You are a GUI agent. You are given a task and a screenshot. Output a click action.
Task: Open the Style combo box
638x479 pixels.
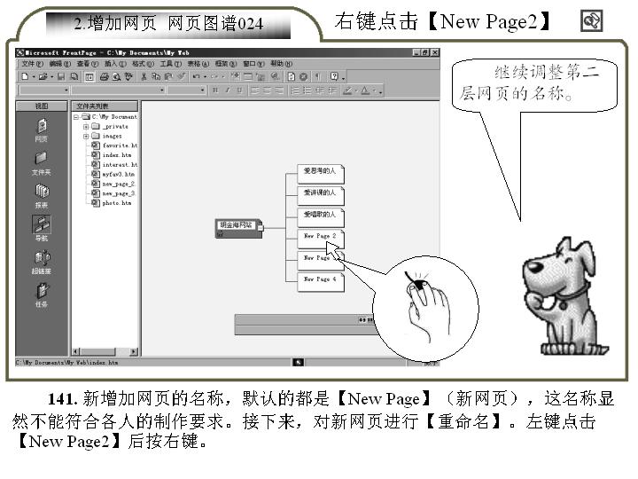[44, 90]
